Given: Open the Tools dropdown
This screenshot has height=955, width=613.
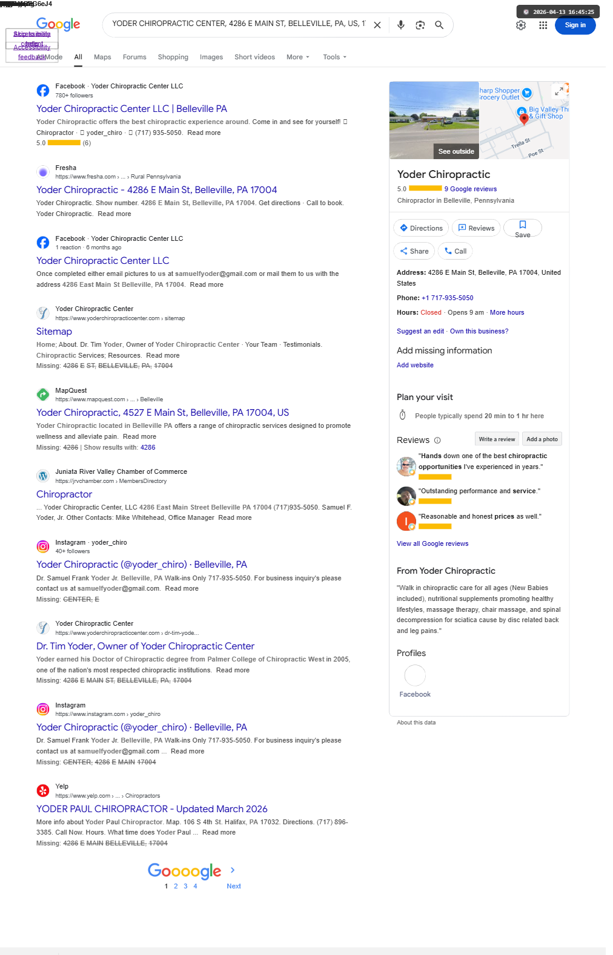Looking at the screenshot, I should pyautogui.click(x=334, y=57).
